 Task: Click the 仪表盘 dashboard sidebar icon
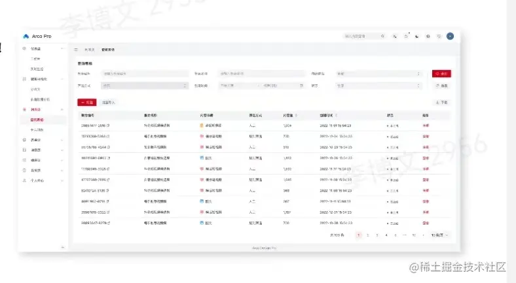tap(24, 48)
